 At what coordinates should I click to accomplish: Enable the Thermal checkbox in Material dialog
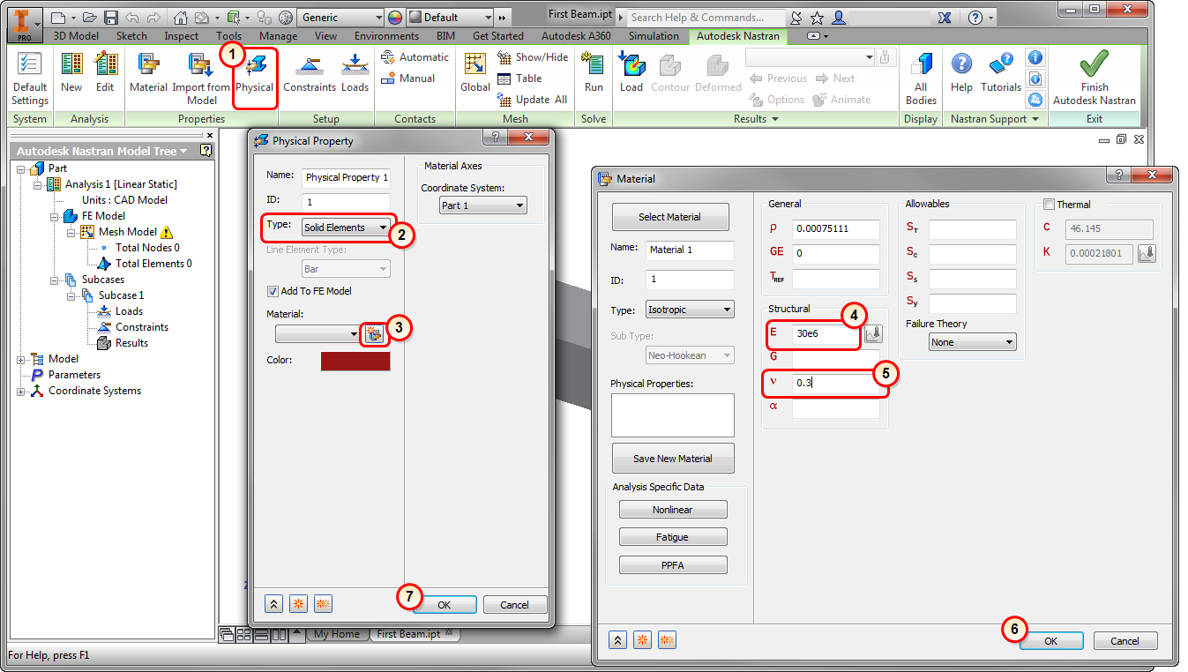[1049, 205]
